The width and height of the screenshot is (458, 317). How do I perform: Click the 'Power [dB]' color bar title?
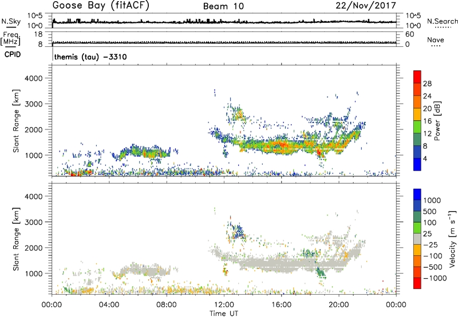[x=437, y=121]
